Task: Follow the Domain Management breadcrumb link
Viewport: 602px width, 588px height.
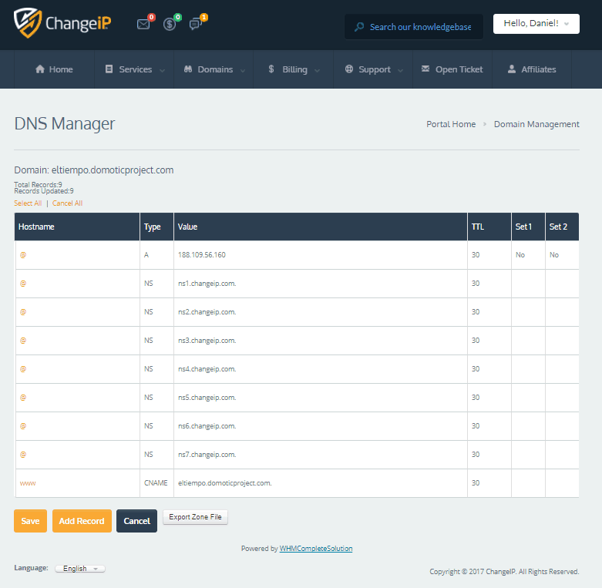Action: (536, 124)
